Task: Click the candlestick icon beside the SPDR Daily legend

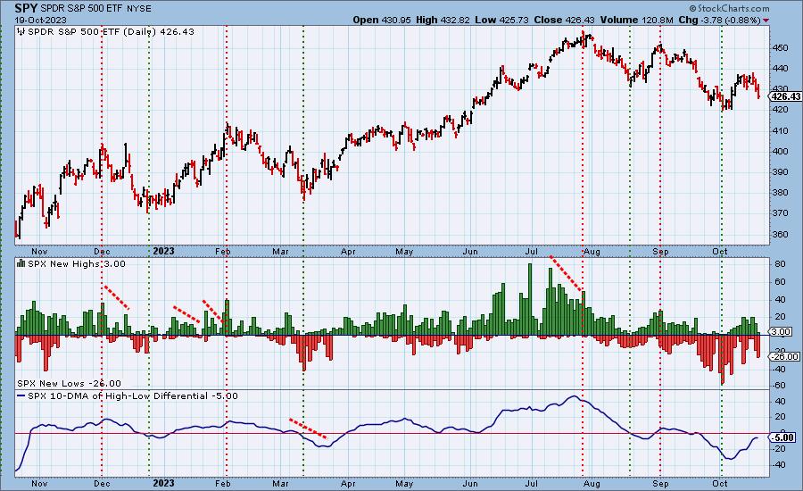Action: [21, 32]
